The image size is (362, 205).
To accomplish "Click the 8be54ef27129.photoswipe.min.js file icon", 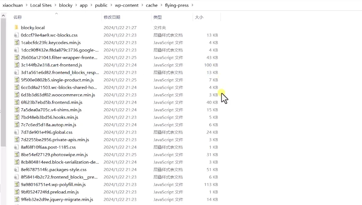I will pyautogui.click(x=16, y=155).
